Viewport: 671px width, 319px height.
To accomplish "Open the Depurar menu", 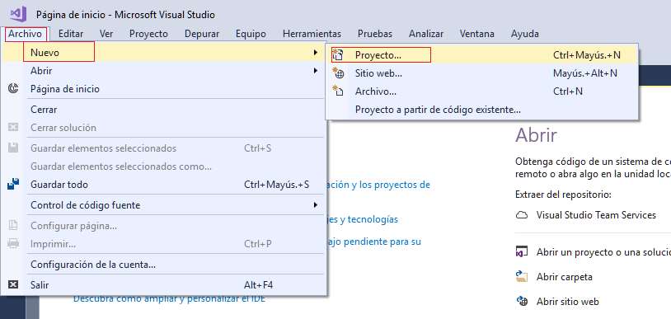I will (202, 34).
